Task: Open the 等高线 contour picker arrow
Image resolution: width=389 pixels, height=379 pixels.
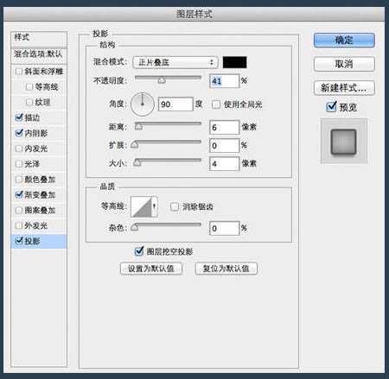Action: point(154,206)
